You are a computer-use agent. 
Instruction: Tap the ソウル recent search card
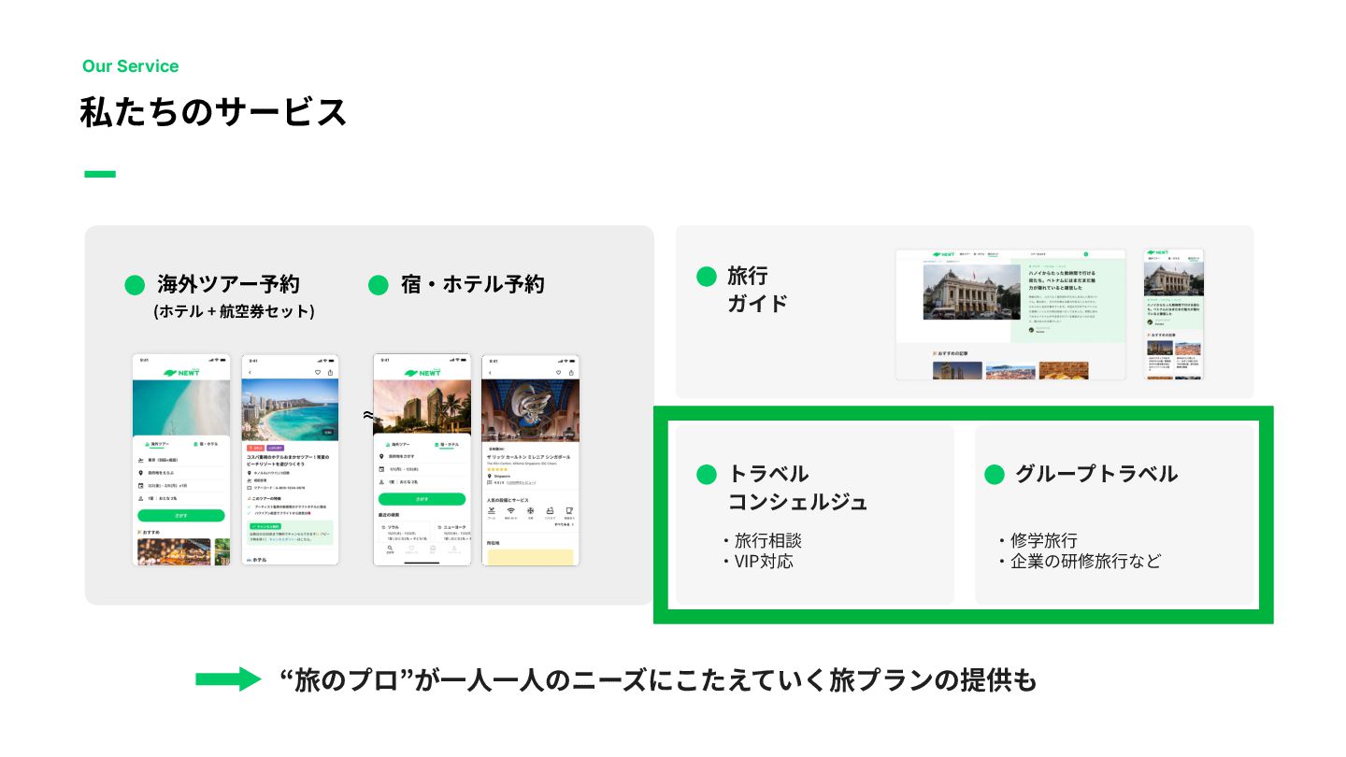pos(404,532)
